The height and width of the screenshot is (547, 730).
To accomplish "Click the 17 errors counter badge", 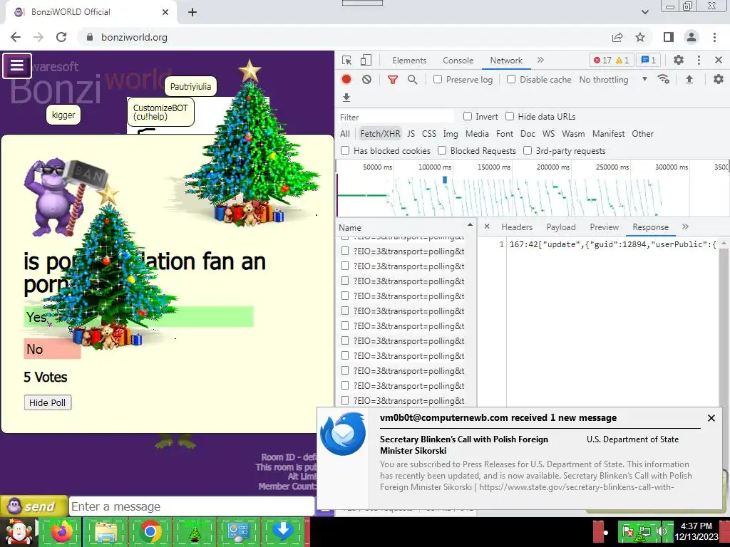I will coord(612,60).
